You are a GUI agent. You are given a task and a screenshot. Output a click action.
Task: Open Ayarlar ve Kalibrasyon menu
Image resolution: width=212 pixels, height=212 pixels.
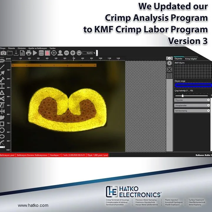(x=37, y=48)
